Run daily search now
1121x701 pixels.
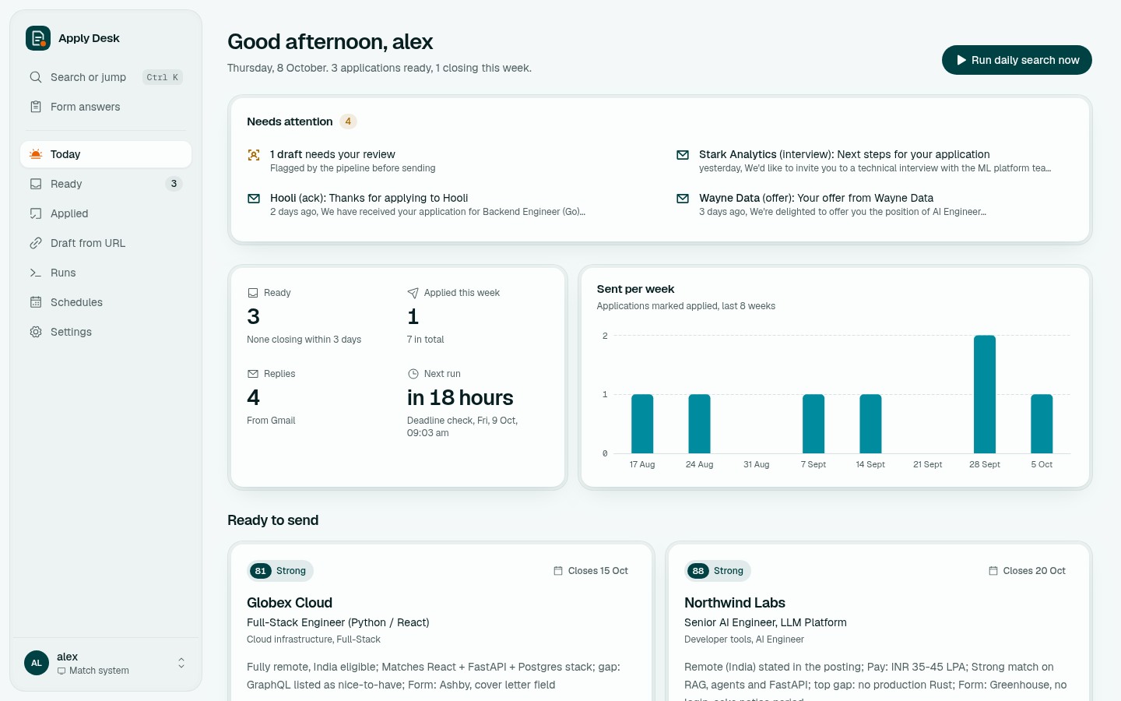1017,60
